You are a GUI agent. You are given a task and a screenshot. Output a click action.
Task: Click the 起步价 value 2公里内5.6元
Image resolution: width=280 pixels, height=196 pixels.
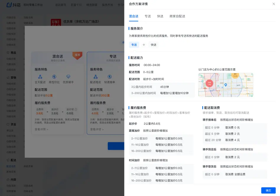coord(152,124)
